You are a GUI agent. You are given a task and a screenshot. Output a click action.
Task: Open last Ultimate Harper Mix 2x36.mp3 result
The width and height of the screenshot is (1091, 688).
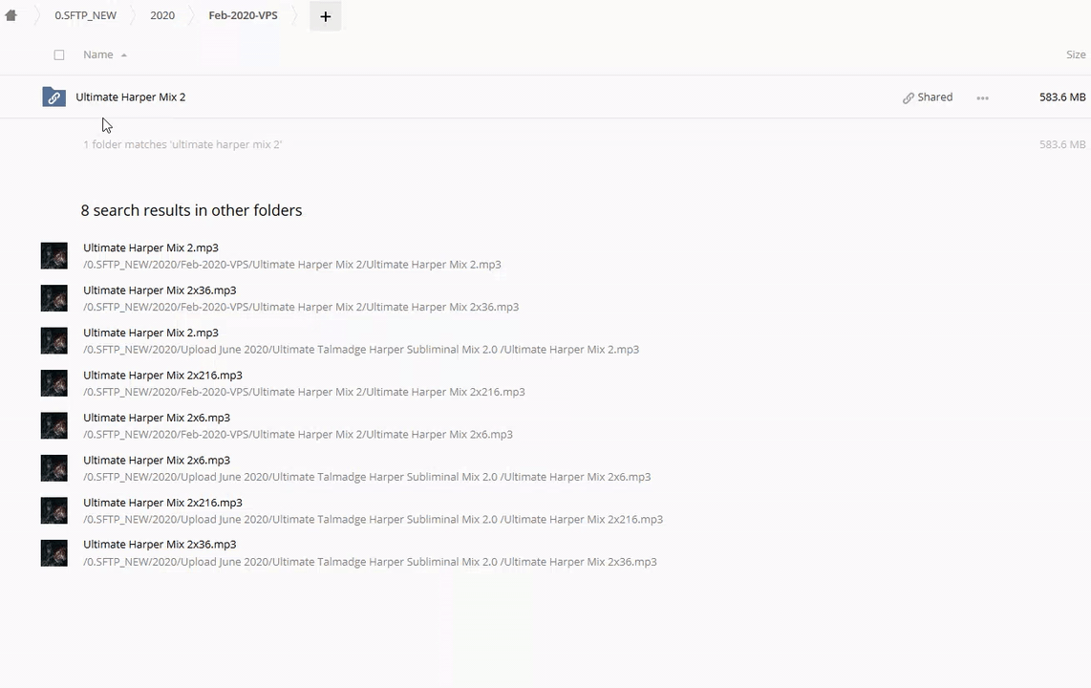click(x=160, y=545)
